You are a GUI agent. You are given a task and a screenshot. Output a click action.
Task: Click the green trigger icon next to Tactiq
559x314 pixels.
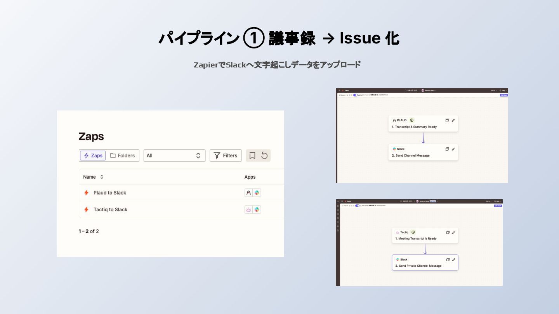[413, 232]
